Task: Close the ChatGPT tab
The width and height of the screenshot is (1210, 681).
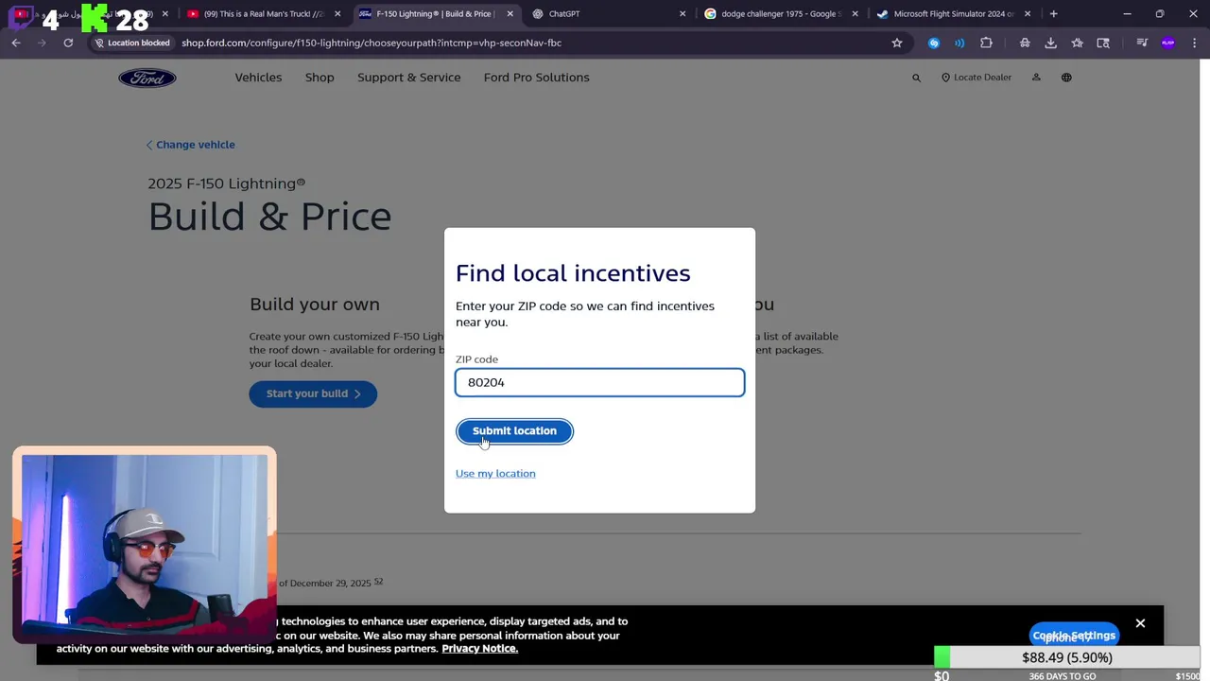Action: [x=683, y=14]
